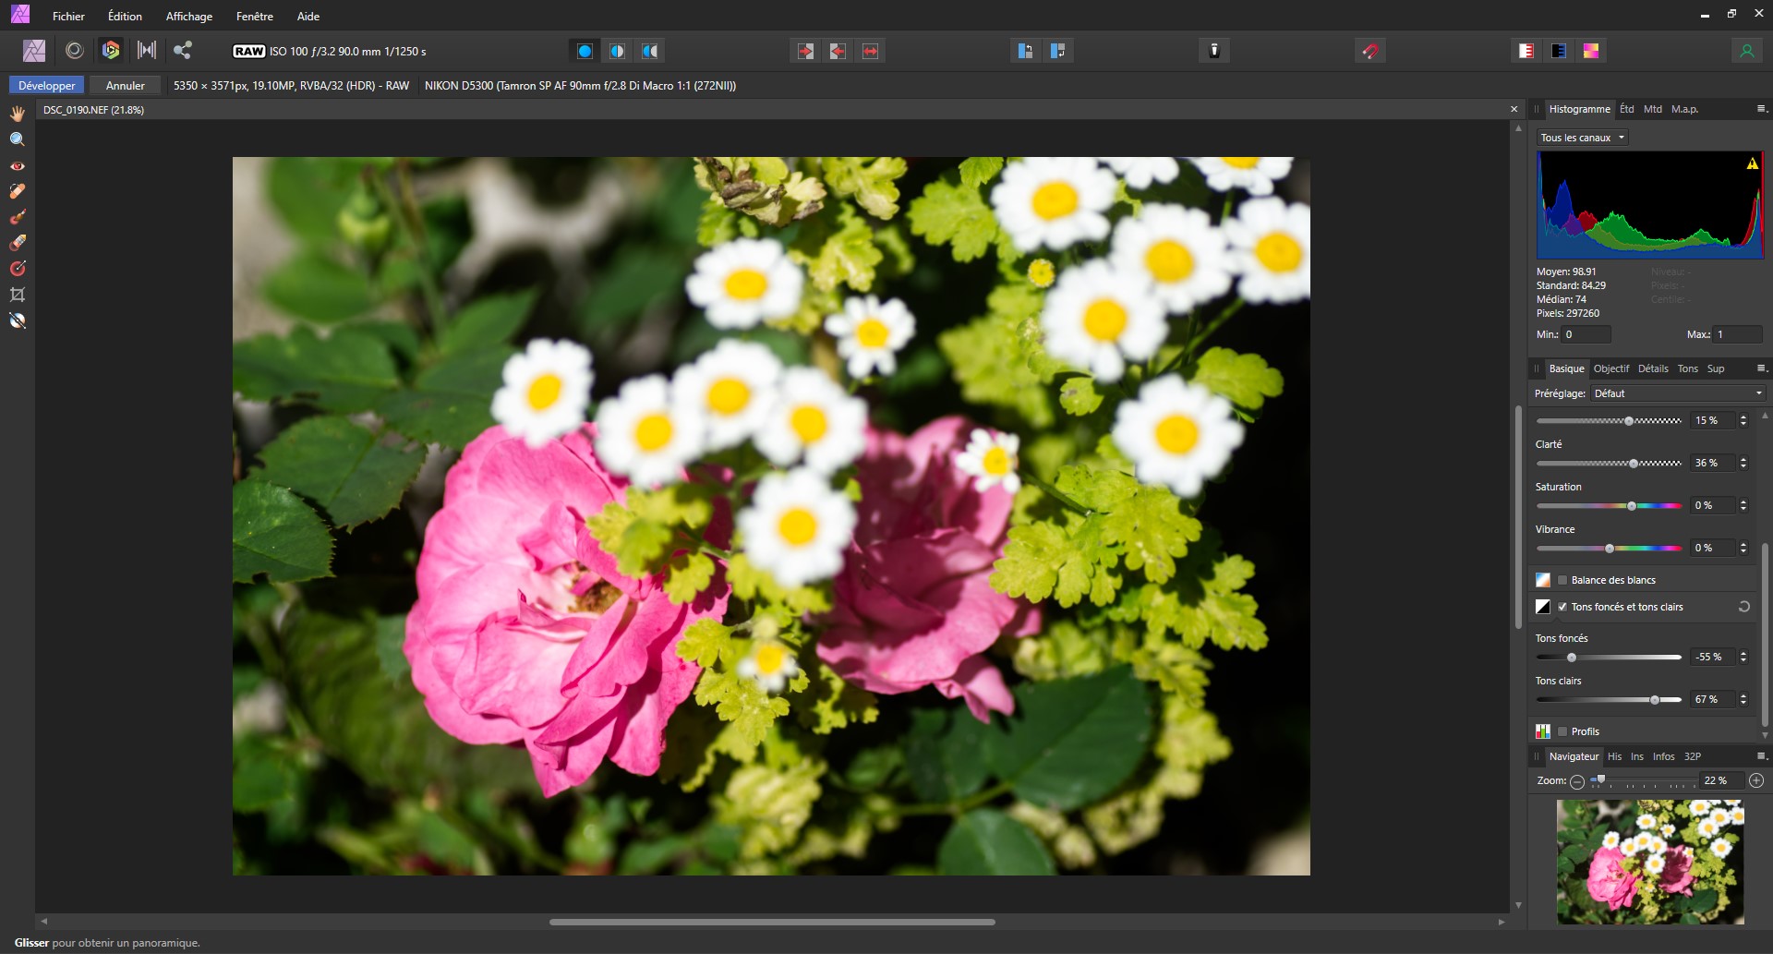Open the Affichage menu
The width and height of the screenshot is (1773, 954).
click(188, 16)
